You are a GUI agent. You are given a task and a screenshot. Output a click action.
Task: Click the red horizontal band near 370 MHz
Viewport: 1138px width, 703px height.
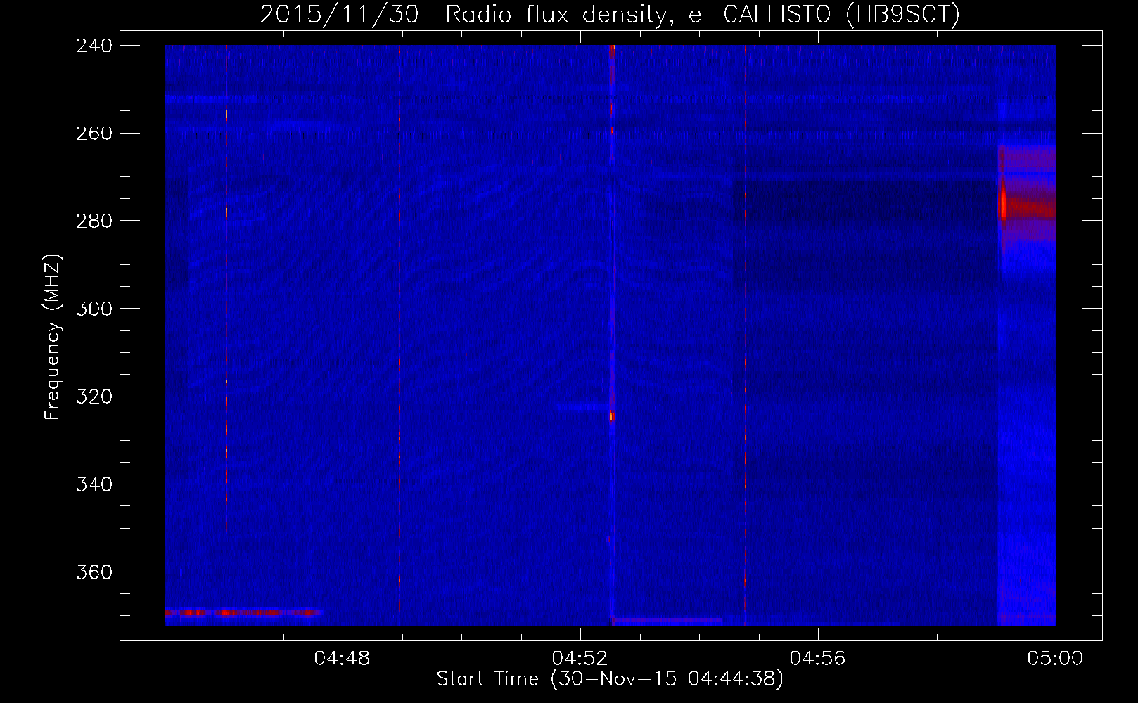coord(243,613)
